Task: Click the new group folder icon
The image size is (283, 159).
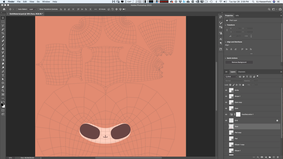Action: pos(270,157)
